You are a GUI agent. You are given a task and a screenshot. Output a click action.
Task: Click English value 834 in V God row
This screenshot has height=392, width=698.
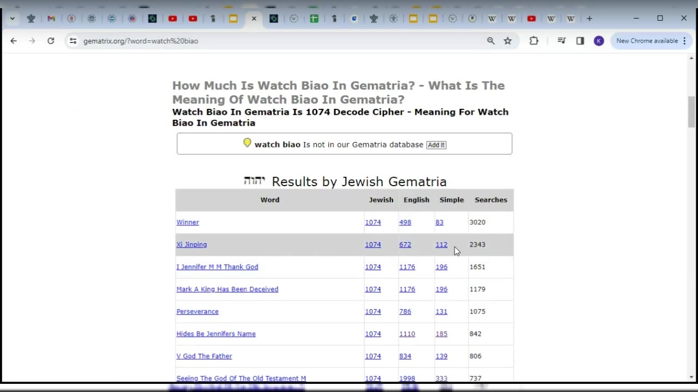(405, 356)
